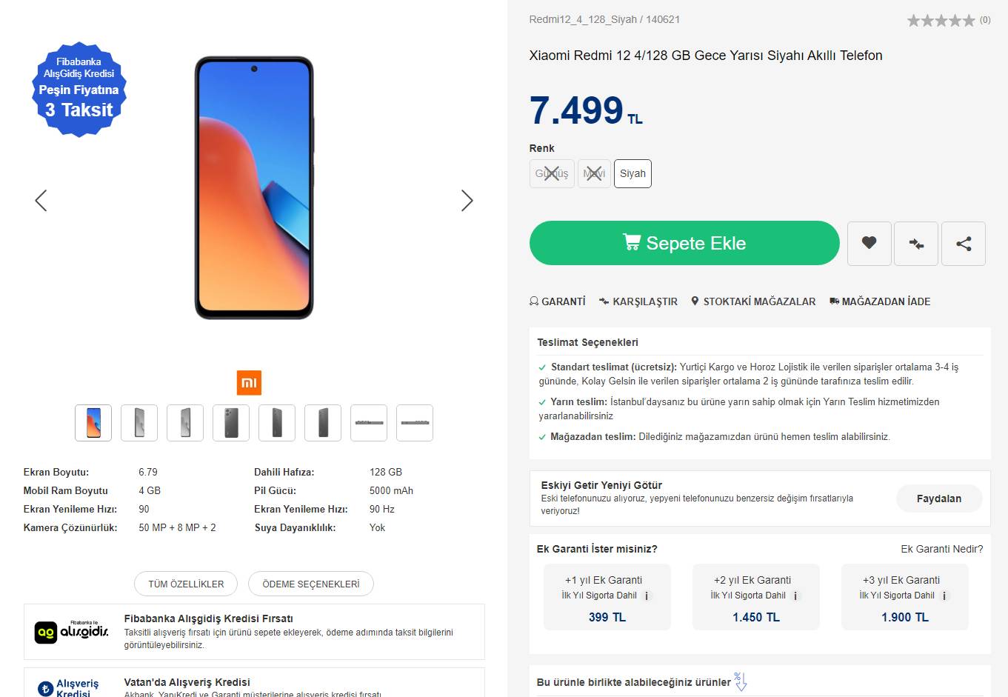The width and height of the screenshot is (1008, 697).
Task: Expand TÜM ÖZELLİKLER specifications
Action: [186, 584]
